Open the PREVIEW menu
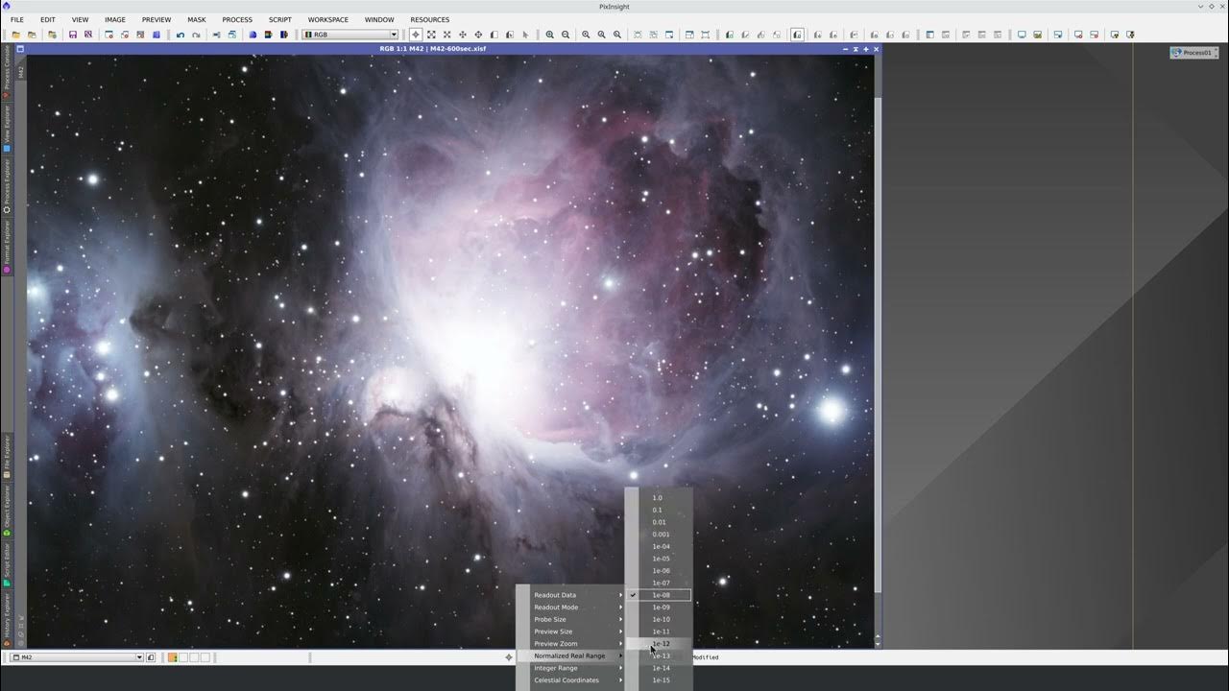Image resolution: width=1229 pixels, height=691 pixels. point(157,19)
